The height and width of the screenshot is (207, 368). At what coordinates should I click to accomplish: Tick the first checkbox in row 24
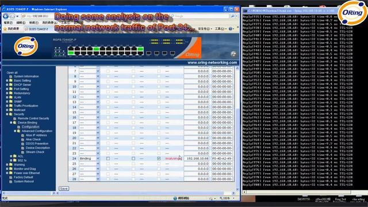(108, 159)
